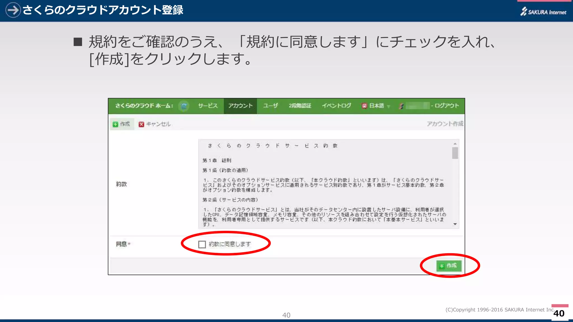Click the アカウント作成 page title text
This screenshot has width=573, height=322.
tap(445, 124)
